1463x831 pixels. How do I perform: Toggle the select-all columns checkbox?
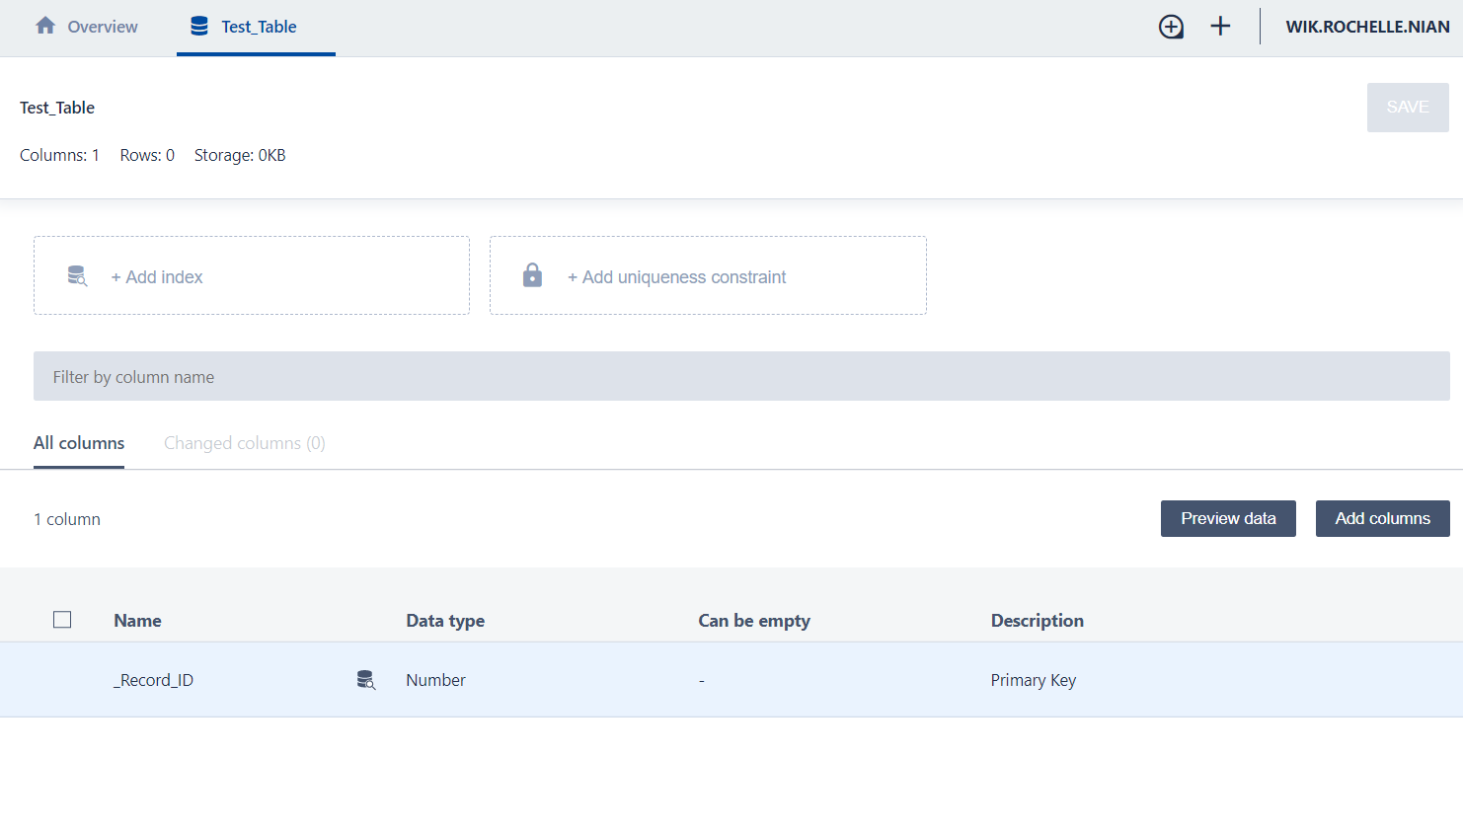(62, 620)
